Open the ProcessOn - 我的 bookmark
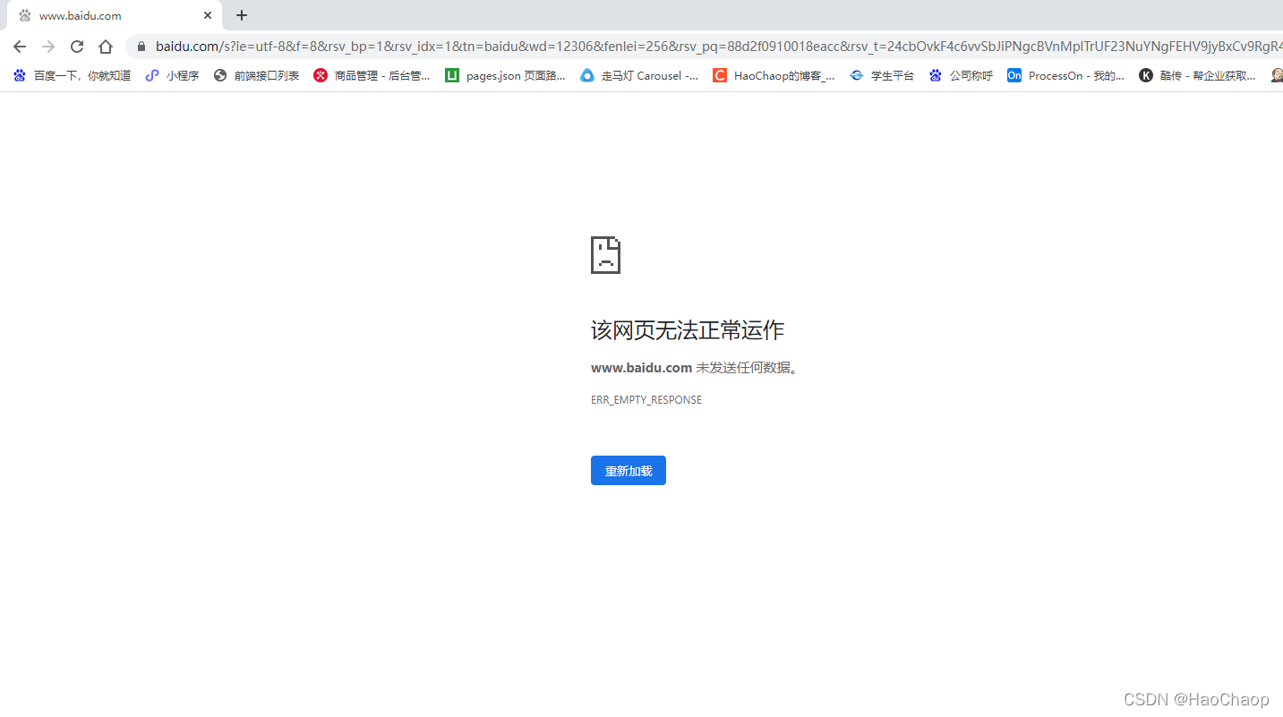This screenshot has height=717, width=1283. [1065, 76]
